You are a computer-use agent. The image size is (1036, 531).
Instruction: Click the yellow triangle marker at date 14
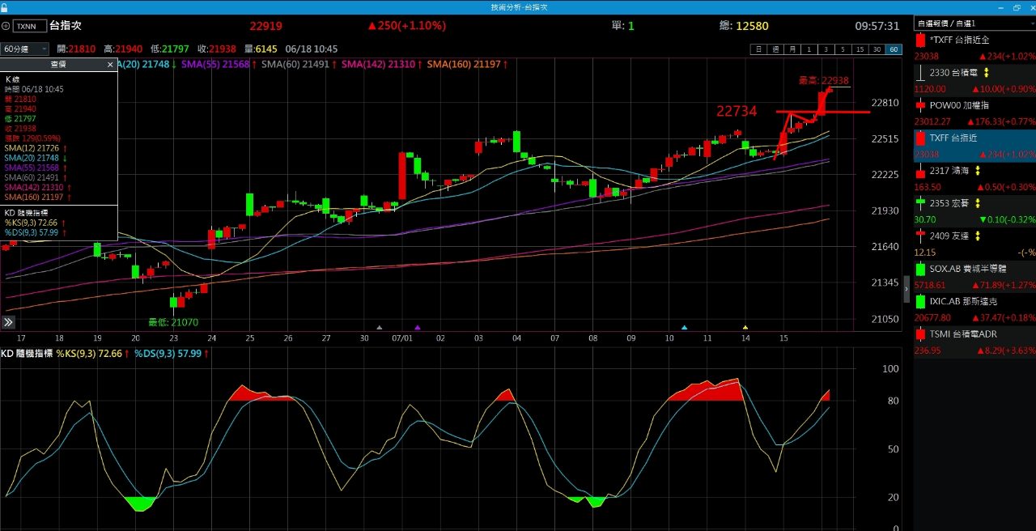[745, 328]
